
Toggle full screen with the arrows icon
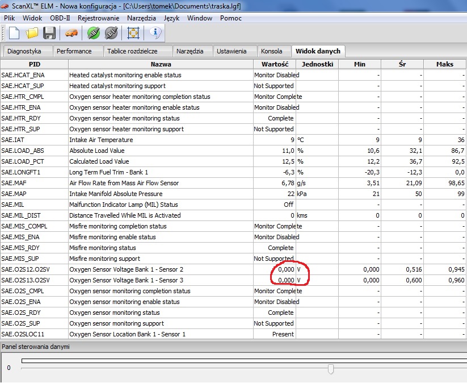click(x=133, y=33)
